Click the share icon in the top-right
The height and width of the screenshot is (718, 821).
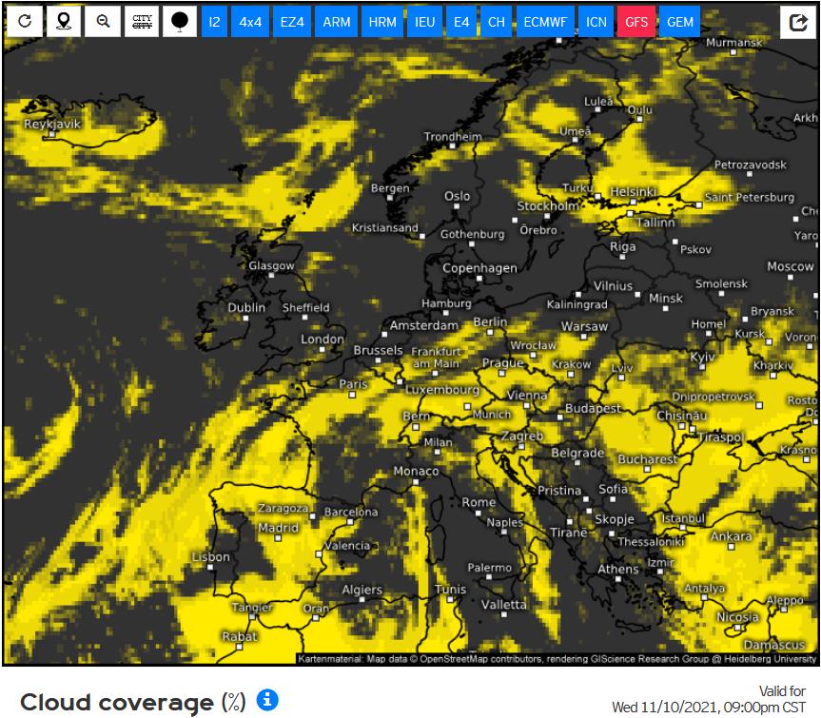(x=798, y=22)
